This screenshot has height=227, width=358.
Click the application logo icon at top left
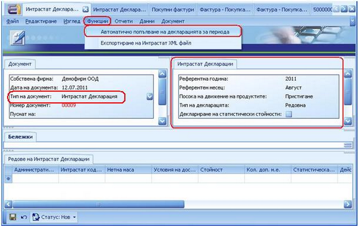14,10
